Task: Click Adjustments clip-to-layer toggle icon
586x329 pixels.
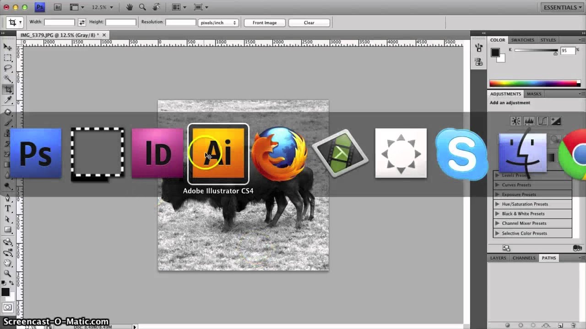Action: (x=577, y=248)
